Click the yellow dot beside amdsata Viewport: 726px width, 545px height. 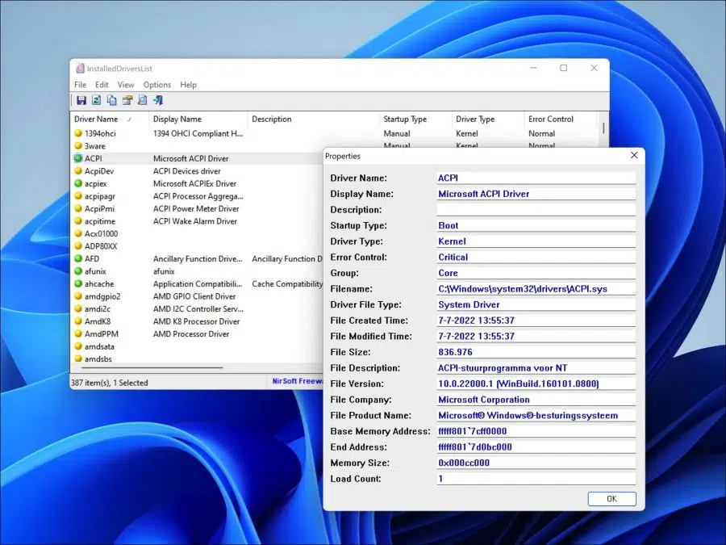(x=78, y=346)
